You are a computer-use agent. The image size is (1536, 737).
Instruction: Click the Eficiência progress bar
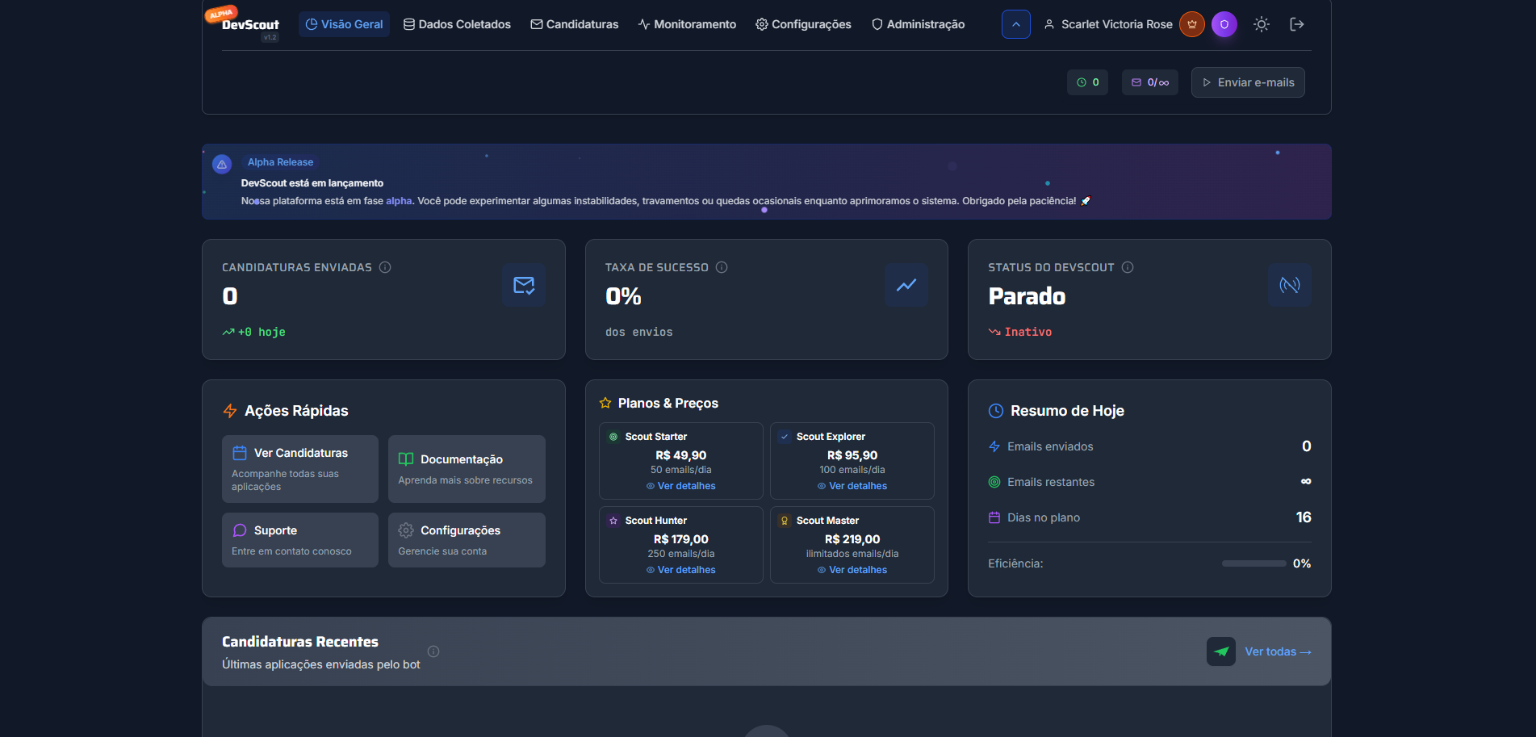pyautogui.click(x=1253, y=563)
